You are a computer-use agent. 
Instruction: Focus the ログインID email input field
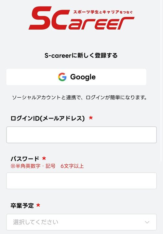coord(81,135)
